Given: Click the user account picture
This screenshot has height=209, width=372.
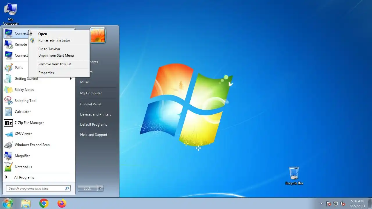Looking at the screenshot, I should 98,35.
